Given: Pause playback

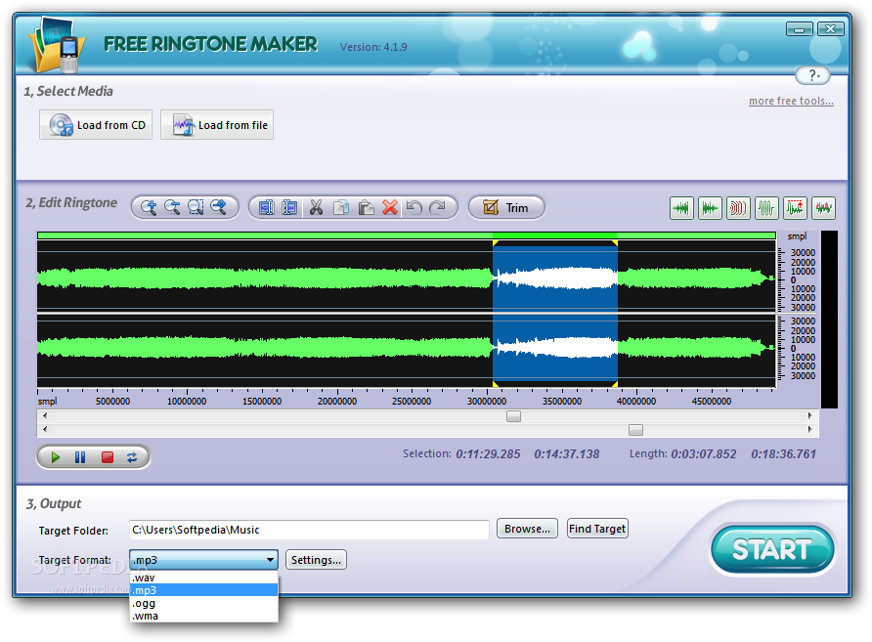Looking at the screenshot, I should (80, 457).
